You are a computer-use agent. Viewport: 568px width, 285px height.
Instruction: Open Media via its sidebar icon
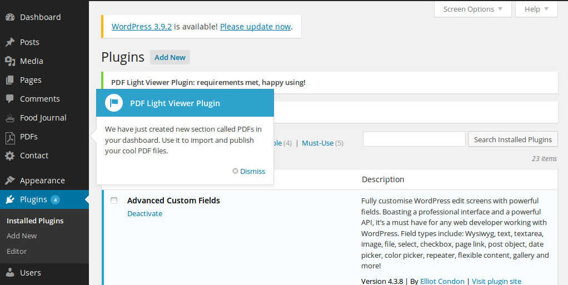click(10, 61)
